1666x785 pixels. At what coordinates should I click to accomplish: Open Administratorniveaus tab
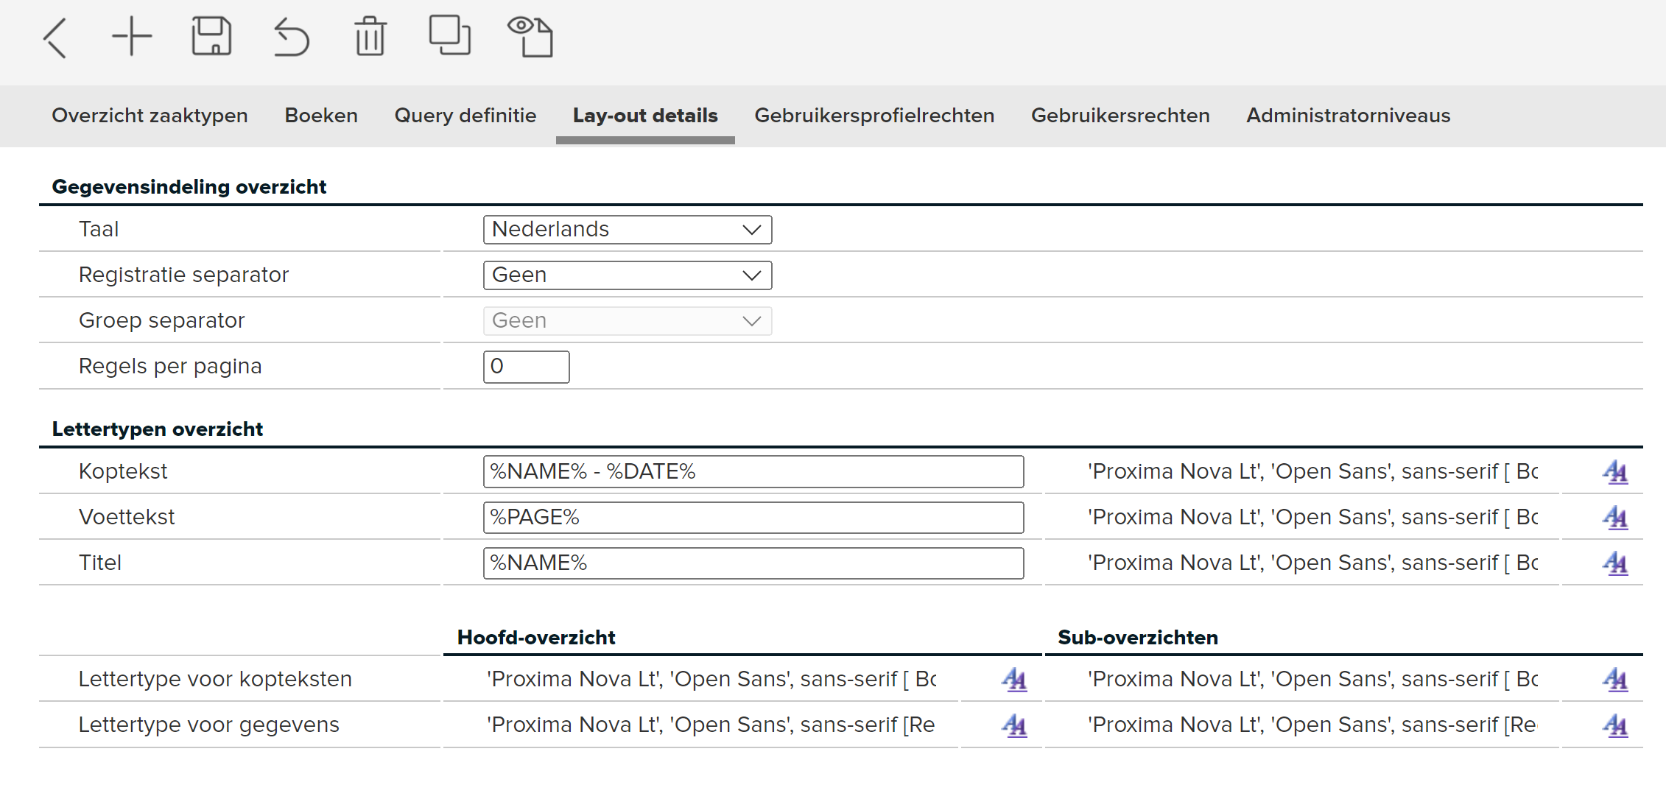pyautogui.click(x=1348, y=116)
